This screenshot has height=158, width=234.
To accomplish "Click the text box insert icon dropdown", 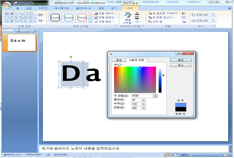I will [x=41, y=20].
